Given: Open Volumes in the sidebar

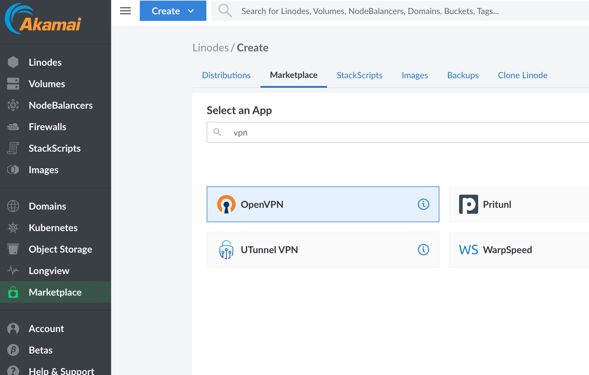Looking at the screenshot, I should coord(56,84).
